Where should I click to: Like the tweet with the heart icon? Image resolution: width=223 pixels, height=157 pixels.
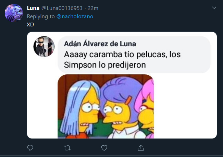104,148
